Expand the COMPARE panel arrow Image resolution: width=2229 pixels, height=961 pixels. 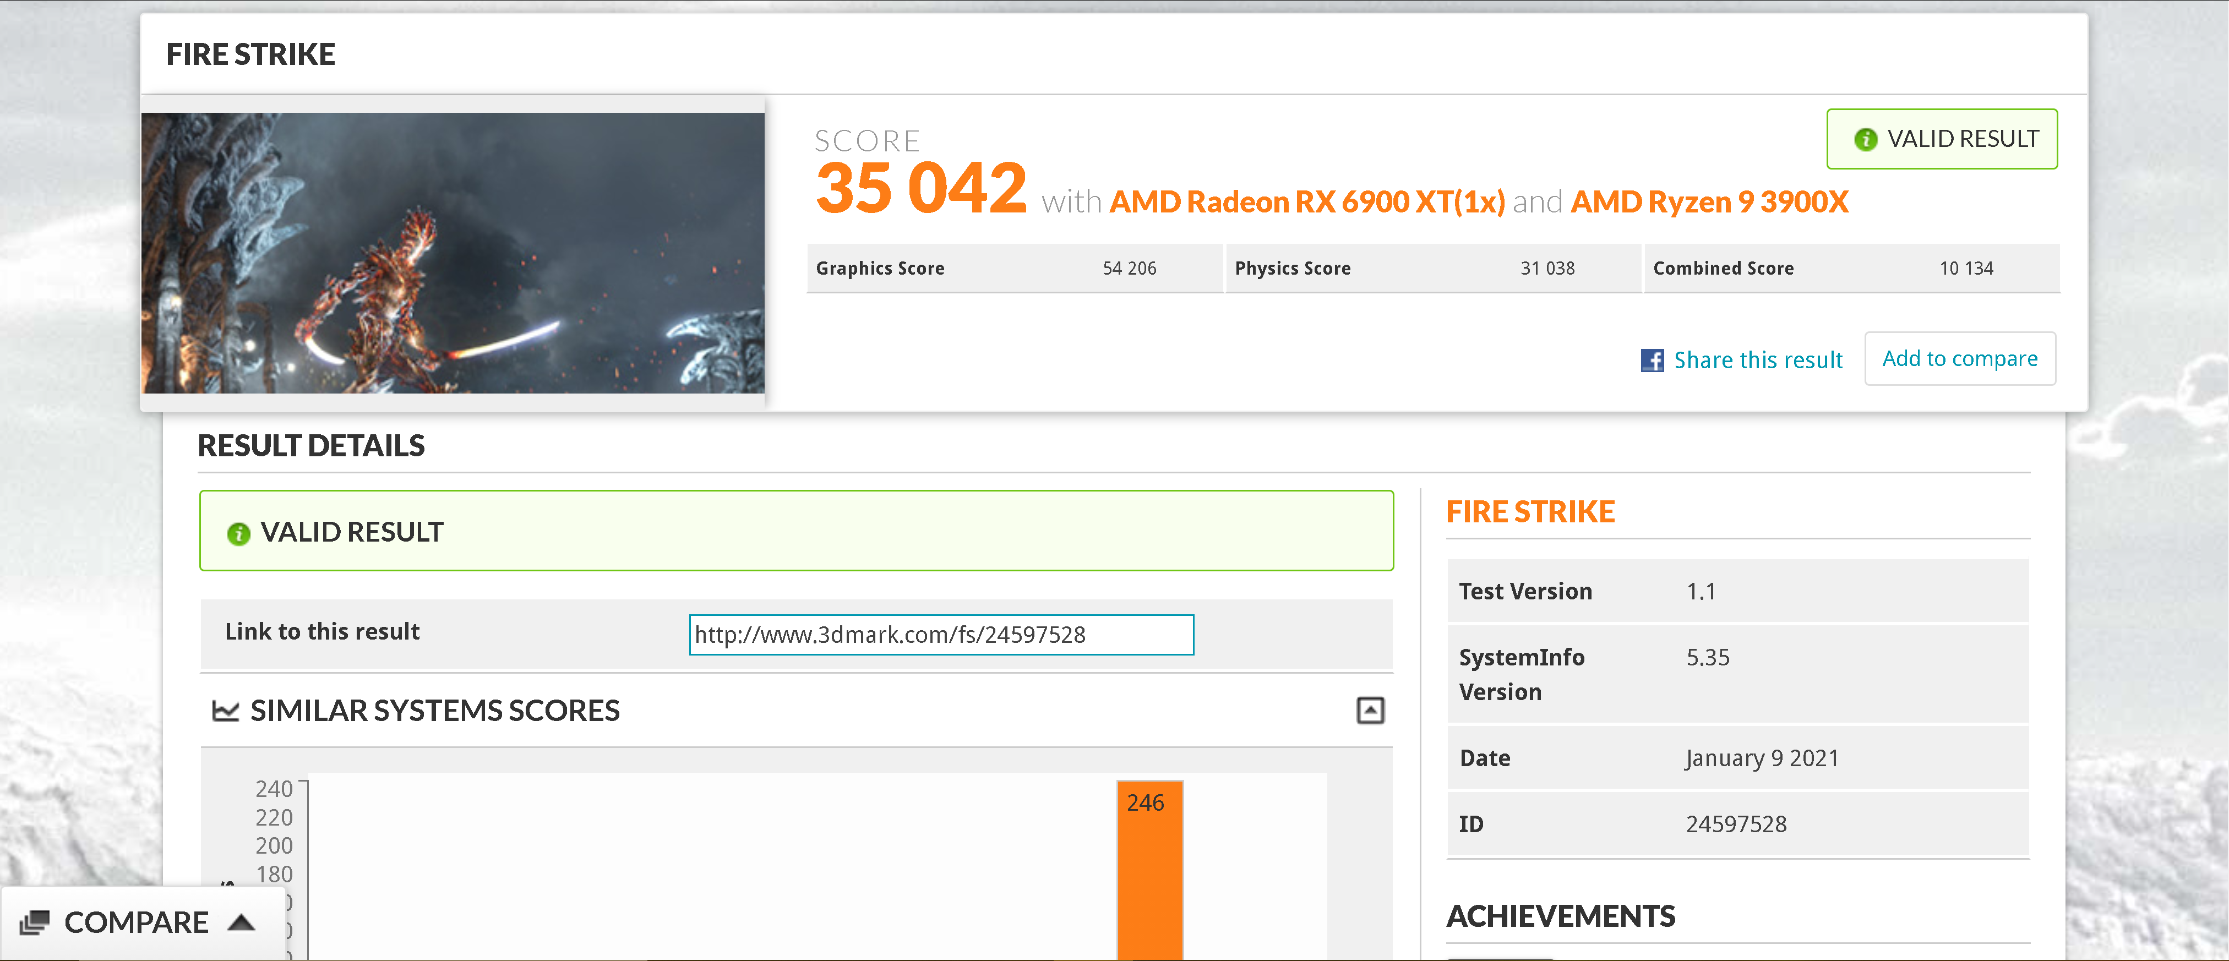pyautogui.click(x=242, y=922)
